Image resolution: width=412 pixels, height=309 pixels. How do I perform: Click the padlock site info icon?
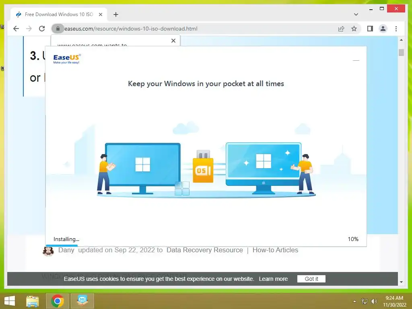click(x=58, y=29)
